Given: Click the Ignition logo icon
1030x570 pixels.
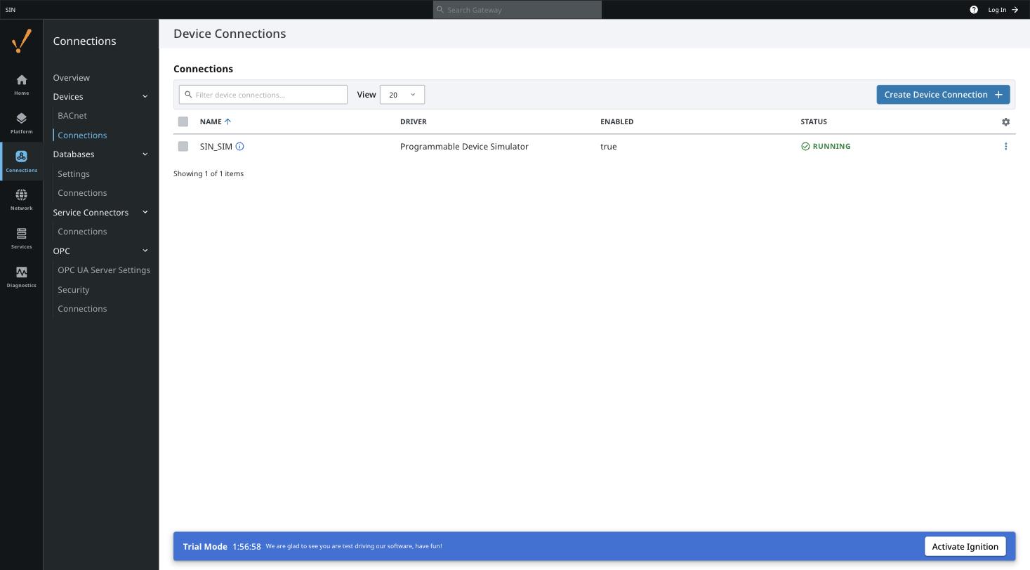Looking at the screenshot, I should coord(22,41).
